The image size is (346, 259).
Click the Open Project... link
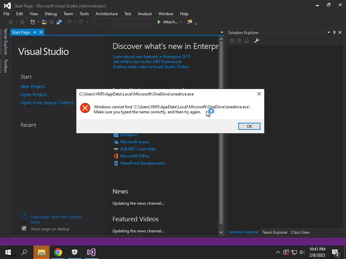[35, 95]
